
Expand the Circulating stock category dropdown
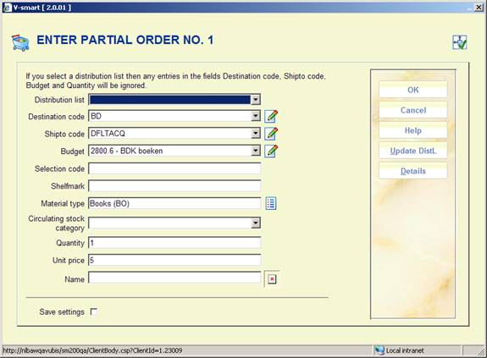(x=255, y=223)
